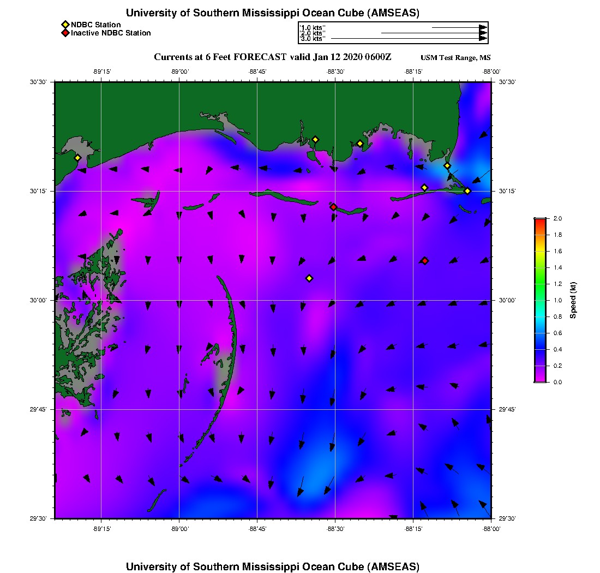
Task: Click the red inactive station marker near -88°15'
Action: point(425,261)
